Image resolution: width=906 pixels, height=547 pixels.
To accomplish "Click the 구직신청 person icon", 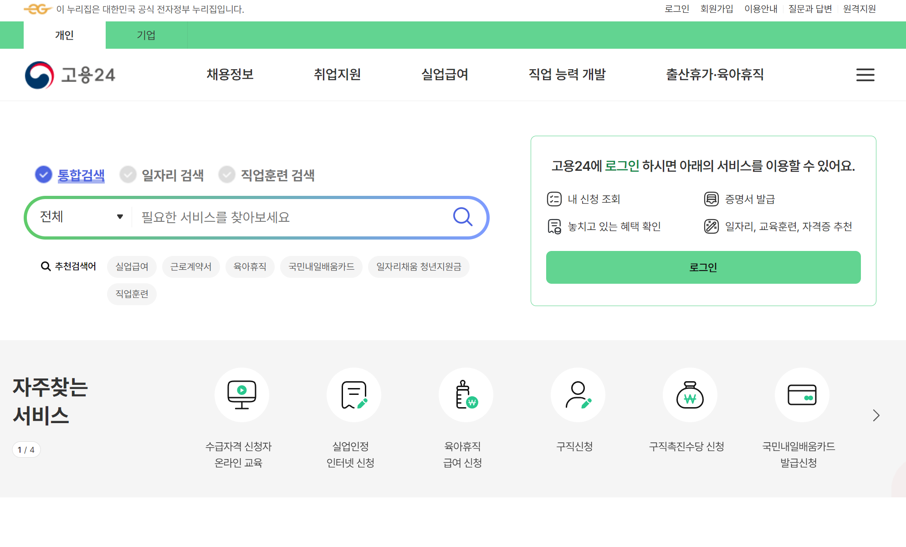I will pyautogui.click(x=578, y=394).
